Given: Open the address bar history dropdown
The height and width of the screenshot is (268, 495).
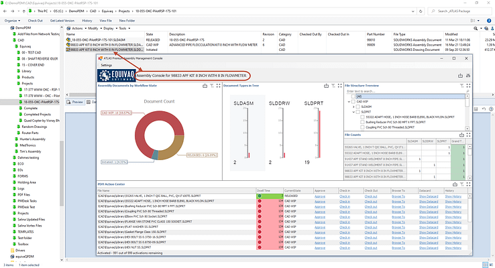Looking at the screenshot, I should 413,11.
